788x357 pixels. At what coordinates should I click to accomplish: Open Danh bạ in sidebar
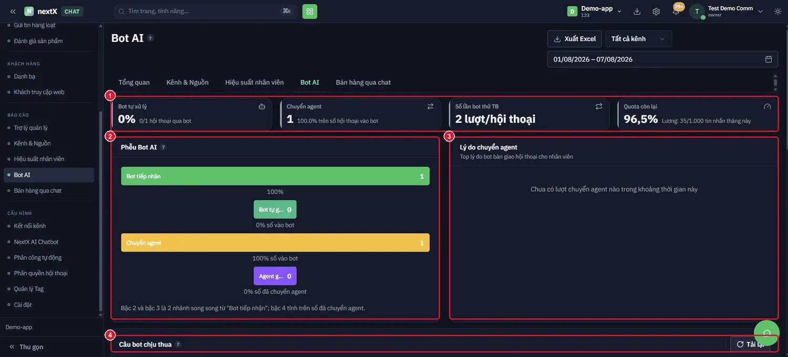[x=48, y=77]
